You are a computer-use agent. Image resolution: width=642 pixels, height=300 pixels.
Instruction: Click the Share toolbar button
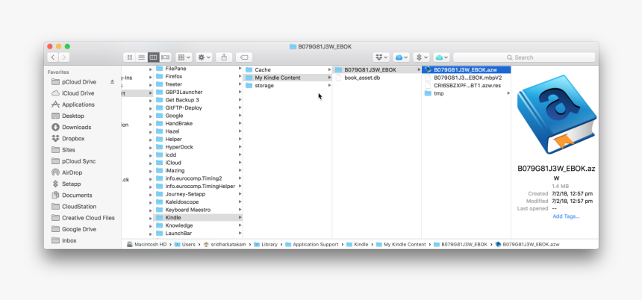[x=225, y=57]
